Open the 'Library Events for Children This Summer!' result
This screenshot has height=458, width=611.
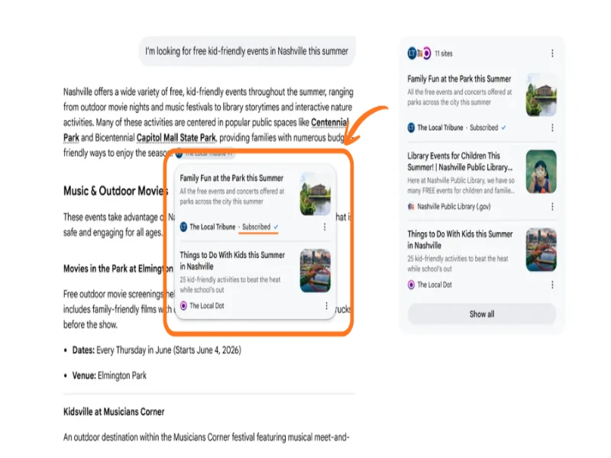pos(460,161)
